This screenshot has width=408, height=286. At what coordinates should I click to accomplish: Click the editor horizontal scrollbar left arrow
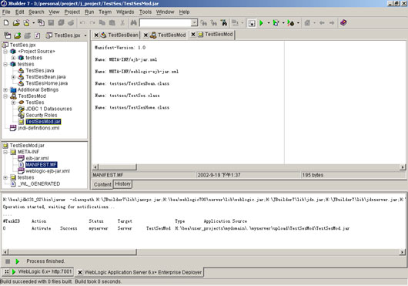(x=95, y=167)
